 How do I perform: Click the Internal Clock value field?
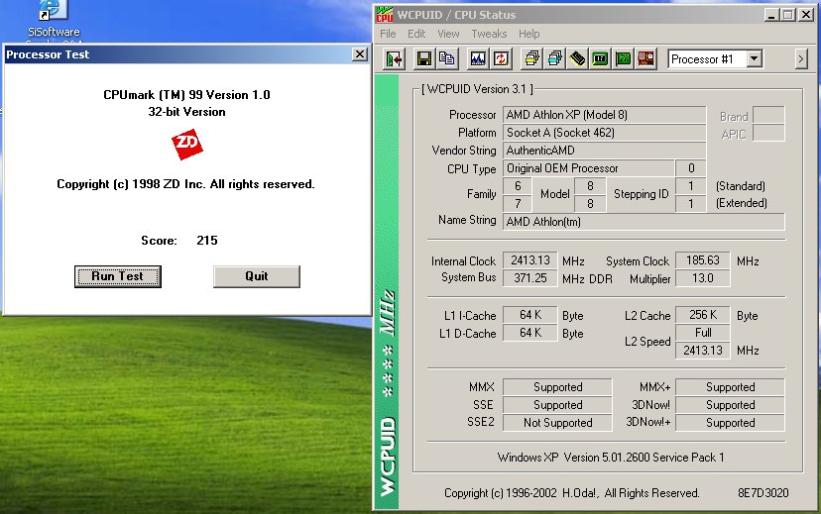pos(530,260)
